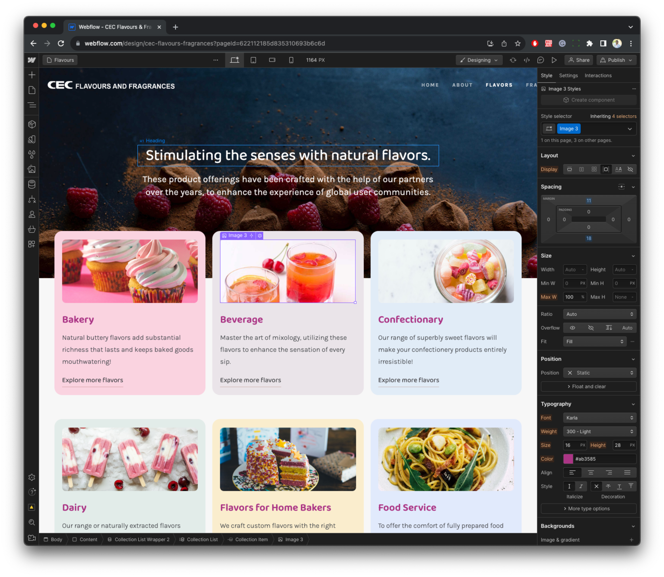Expand the Image 3 style selector dropdown

pyautogui.click(x=630, y=129)
